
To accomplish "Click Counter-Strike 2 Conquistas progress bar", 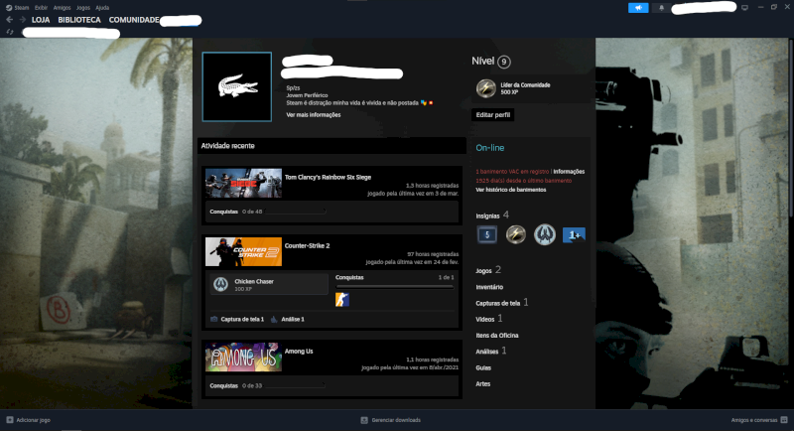I will point(394,287).
